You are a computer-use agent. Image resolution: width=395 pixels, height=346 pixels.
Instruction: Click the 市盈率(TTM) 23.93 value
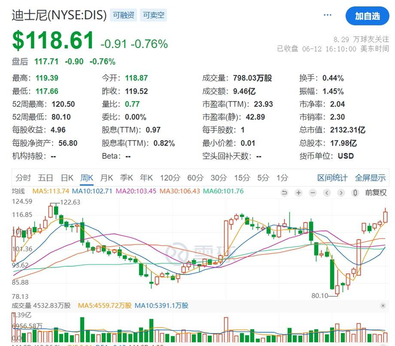(264, 104)
